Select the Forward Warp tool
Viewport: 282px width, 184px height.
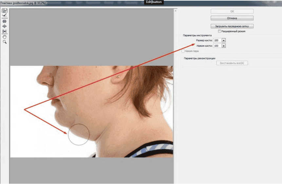5,10
